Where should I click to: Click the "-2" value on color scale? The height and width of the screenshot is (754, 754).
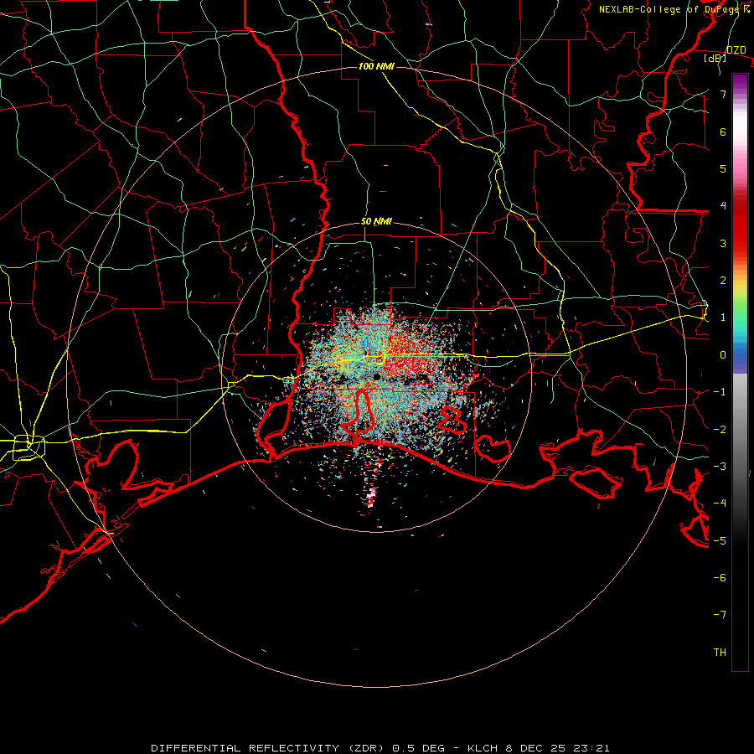click(x=720, y=430)
